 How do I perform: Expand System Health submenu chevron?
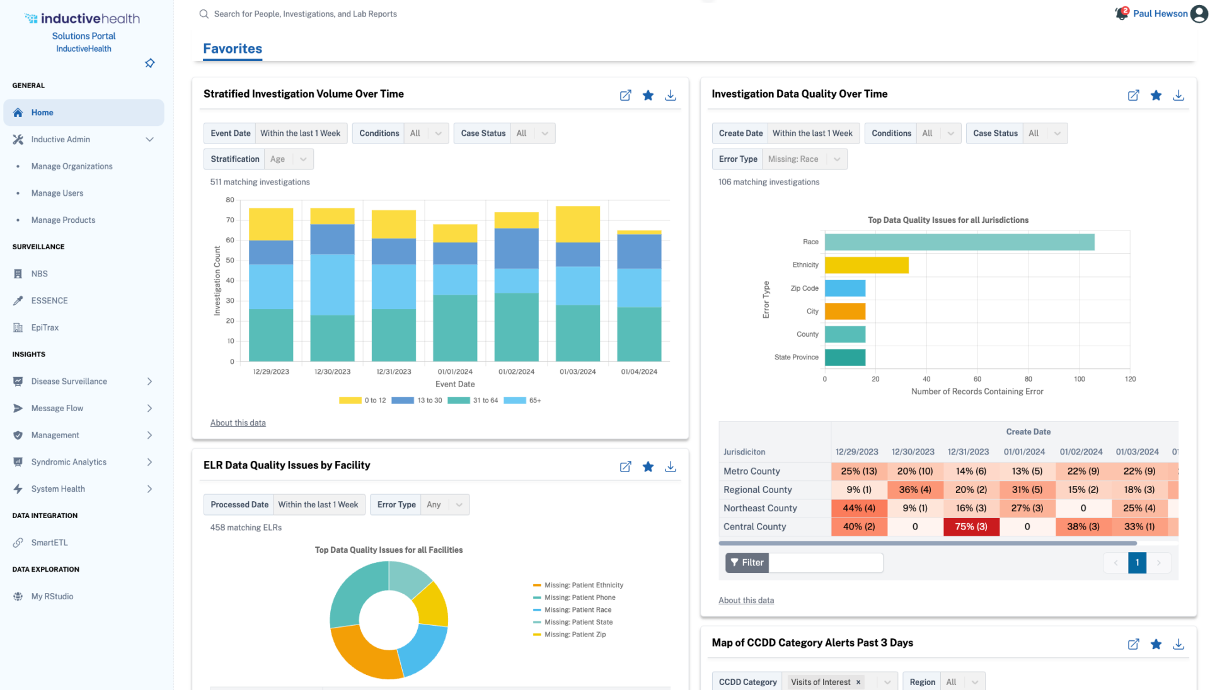(x=149, y=489)
